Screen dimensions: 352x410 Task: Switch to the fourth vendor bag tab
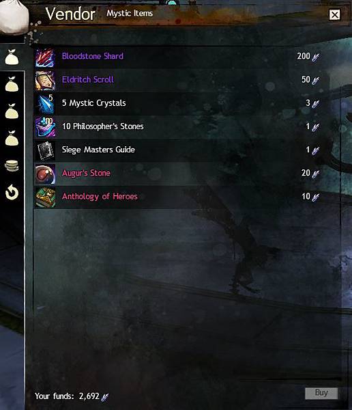(12, 138)
